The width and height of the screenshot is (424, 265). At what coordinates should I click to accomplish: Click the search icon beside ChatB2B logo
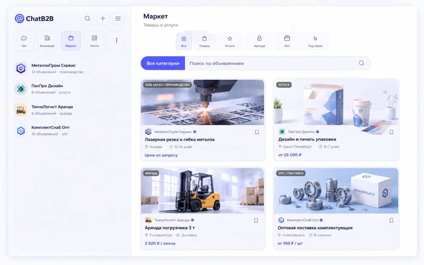[87, 18]
